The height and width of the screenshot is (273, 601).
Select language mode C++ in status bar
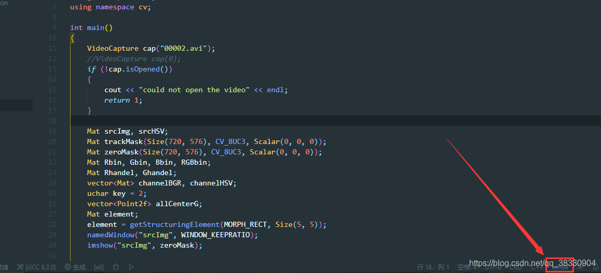tap(537, 267)
